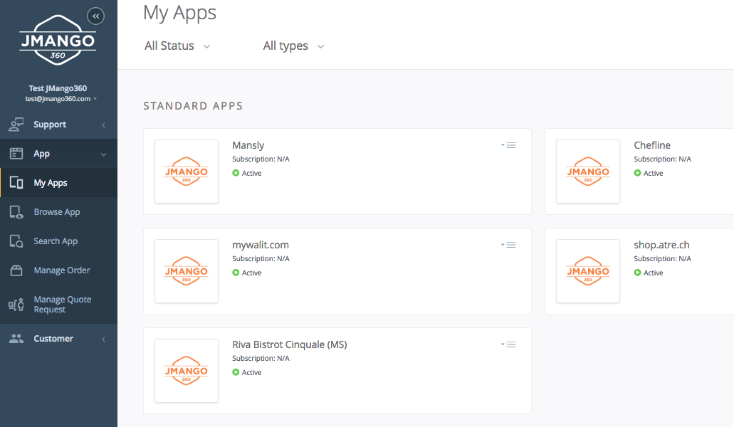This screenshot has height=427, width=734.
Task: Click Subscription: N/A text under Chefline
Action: [662, 159]
